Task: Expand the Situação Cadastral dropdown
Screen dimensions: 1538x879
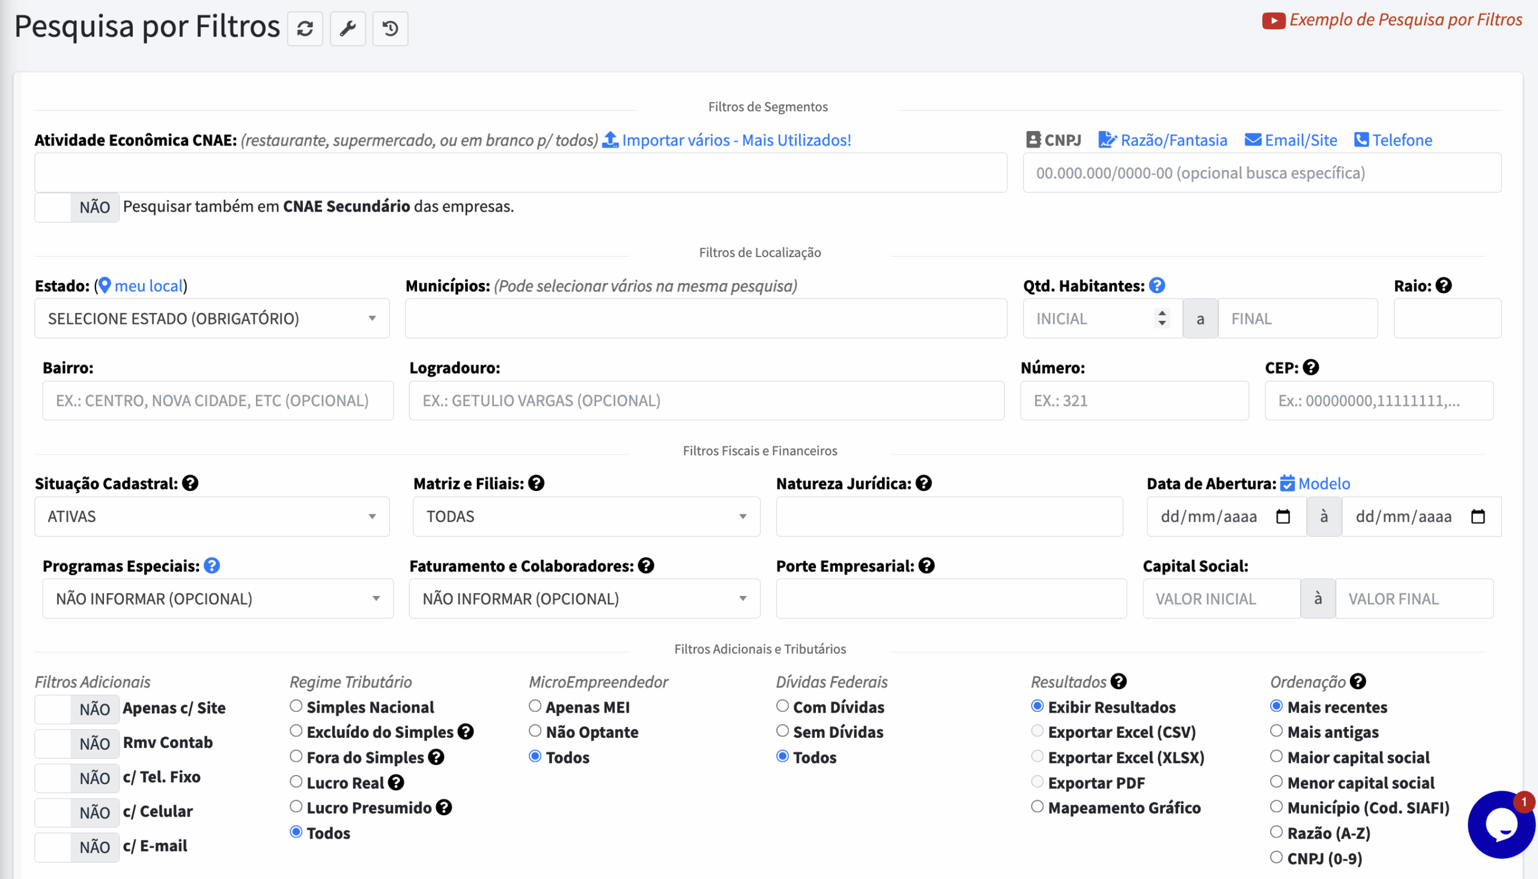Action: tap(211, 517)
